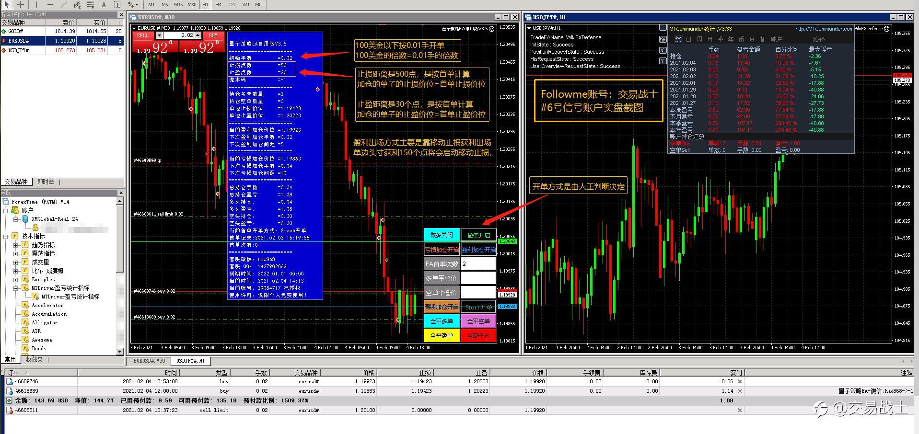The height and width of the screenshot is (434, 919).
Task: Switch to the EURUSD#,M30 chart tab
Action: (149, 361)
